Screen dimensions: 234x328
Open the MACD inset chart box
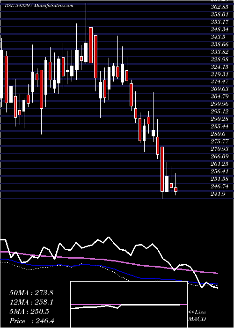coord(129,305)
